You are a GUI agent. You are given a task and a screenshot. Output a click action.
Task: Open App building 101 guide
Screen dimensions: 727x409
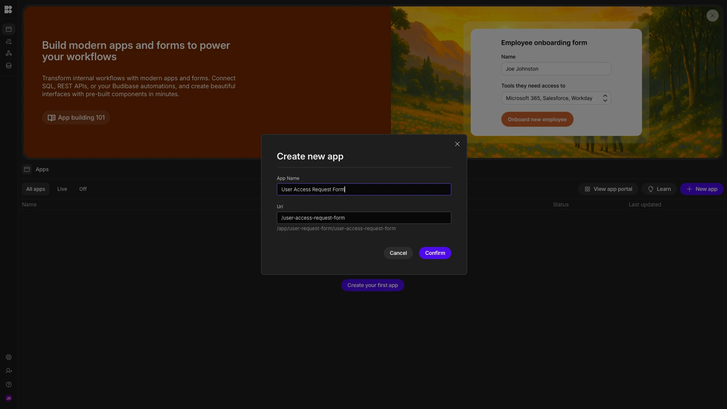[76, 117]
